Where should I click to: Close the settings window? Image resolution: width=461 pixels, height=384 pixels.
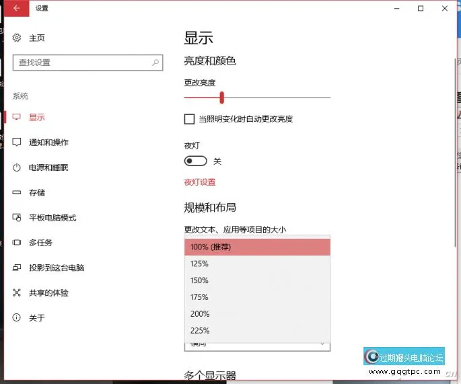pos(445,9)
